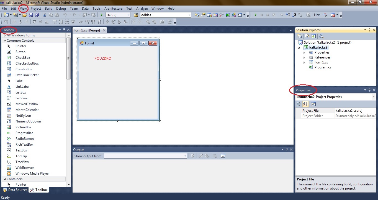
Task: Start debugging with the green play button
Action: point(255,15)
